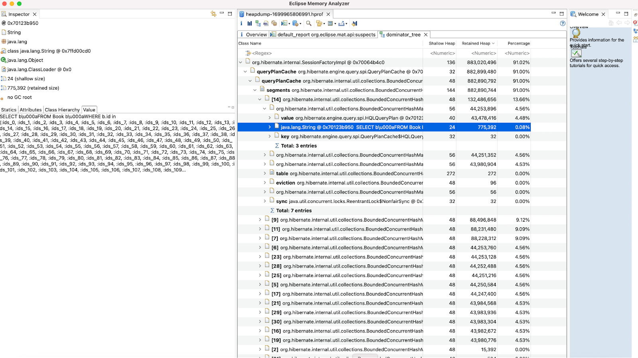
Task: Open the reports dropdown arrow
Action: coord(289,24)
